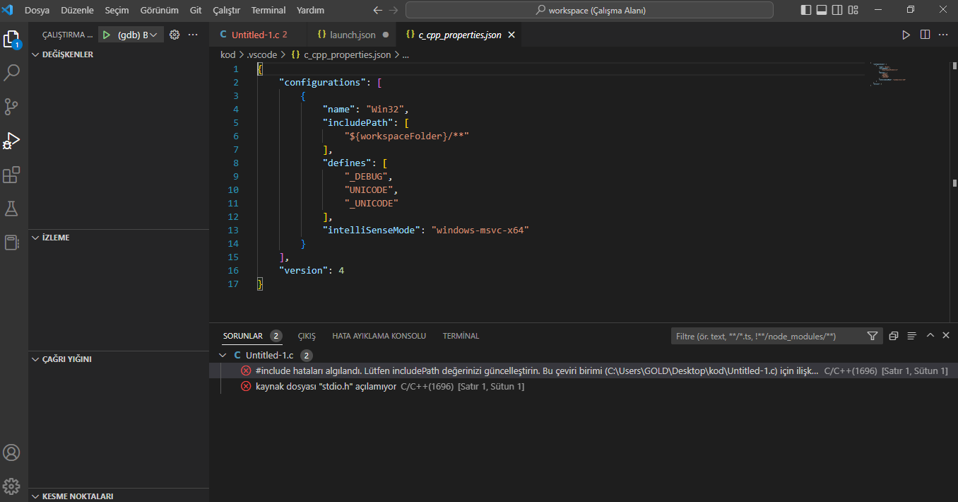Open the Accounts profile icon
The image size is (958, 502).
tap(12, 453)
